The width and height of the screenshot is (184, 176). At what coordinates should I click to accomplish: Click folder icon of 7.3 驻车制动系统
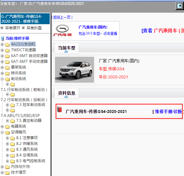coord(12,105)
